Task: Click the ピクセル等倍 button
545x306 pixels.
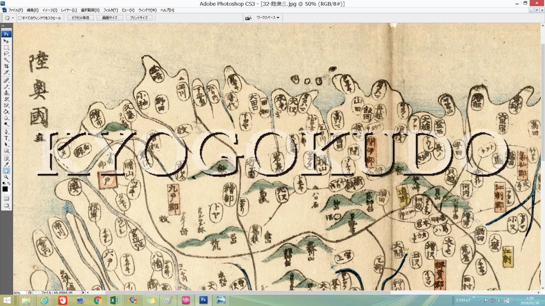Action: pos(81,18)
